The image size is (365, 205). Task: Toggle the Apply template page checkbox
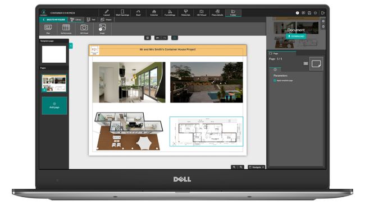[275, 81]
